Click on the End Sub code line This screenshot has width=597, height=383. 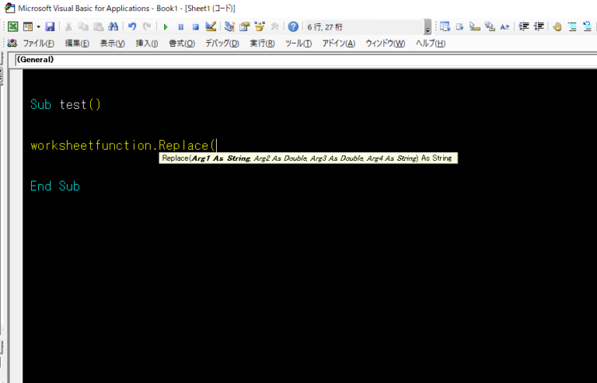(x=55, y=186)
